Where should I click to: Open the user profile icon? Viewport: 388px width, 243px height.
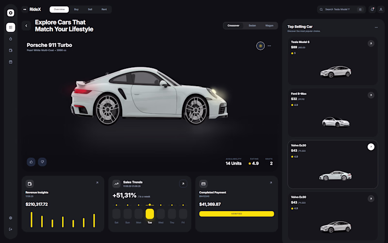click(381, 9)
